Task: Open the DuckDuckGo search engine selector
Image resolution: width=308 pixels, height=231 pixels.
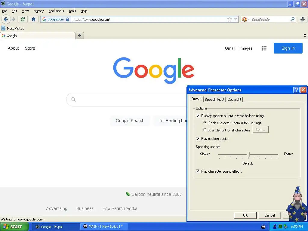Action: pos(246,19)
